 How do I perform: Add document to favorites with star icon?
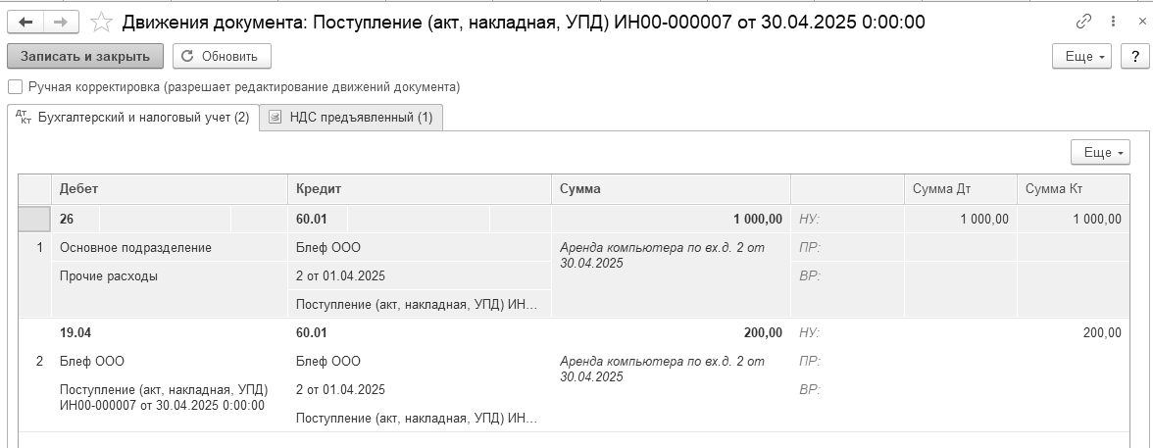point(101,23)
